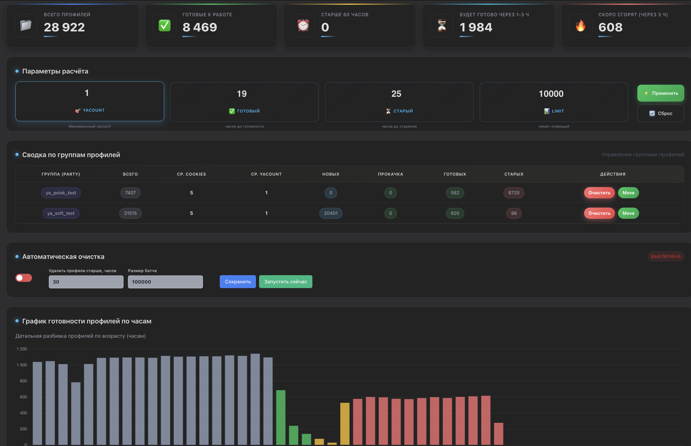Viewport: 691px width, 446px height.
Task: Click Move for ya_soft_test group
Action: pyautogui.click(x=628, y=213)
